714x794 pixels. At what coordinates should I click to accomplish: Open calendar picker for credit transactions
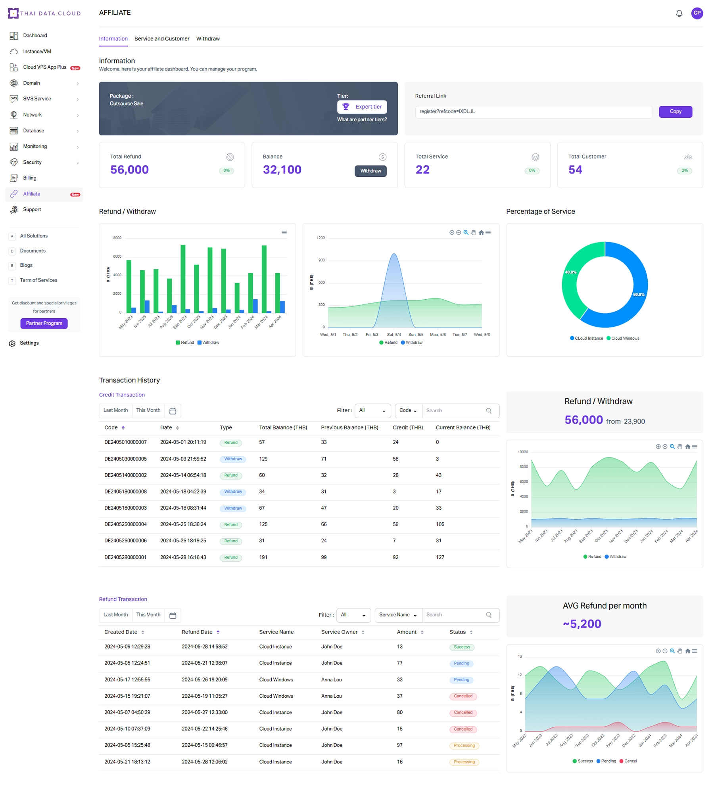click(x=173, y=411)
